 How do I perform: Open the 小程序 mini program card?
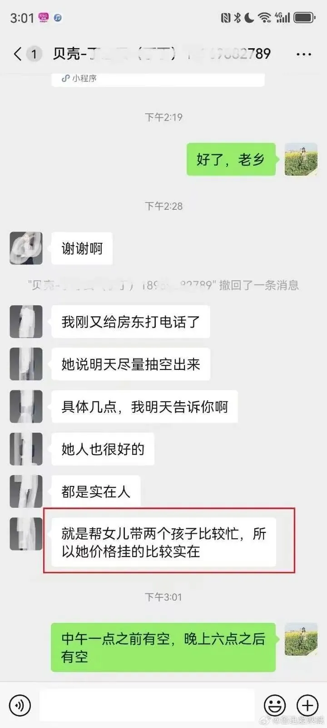click(x=158, y=79)
